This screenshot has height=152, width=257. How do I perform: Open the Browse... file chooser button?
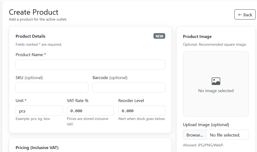click(195, 135)
